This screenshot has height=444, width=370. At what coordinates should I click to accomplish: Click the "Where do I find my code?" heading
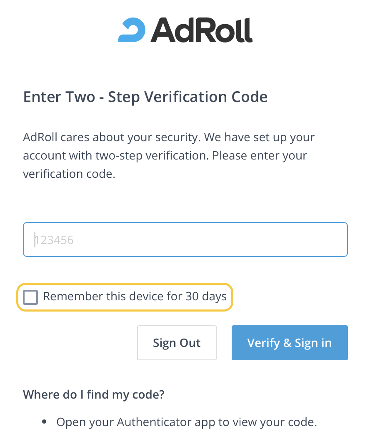(94, 394)
